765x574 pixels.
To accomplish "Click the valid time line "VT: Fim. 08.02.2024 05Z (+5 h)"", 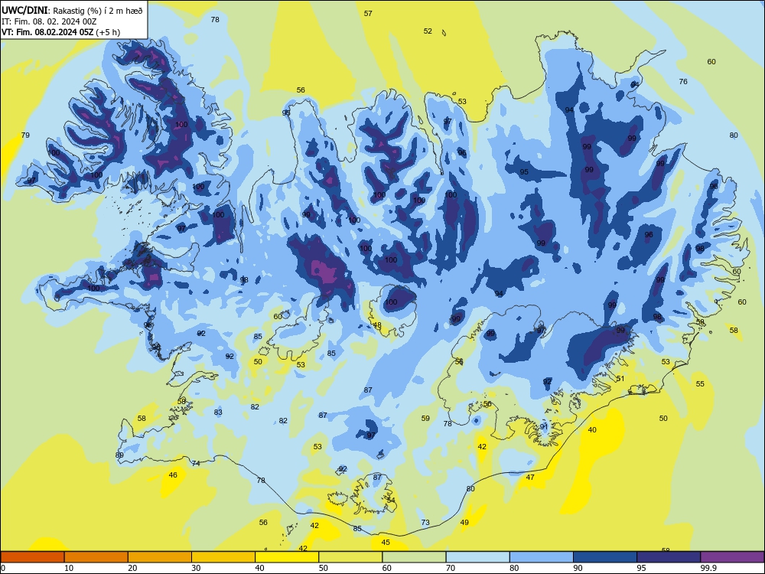I will [60, 32].
